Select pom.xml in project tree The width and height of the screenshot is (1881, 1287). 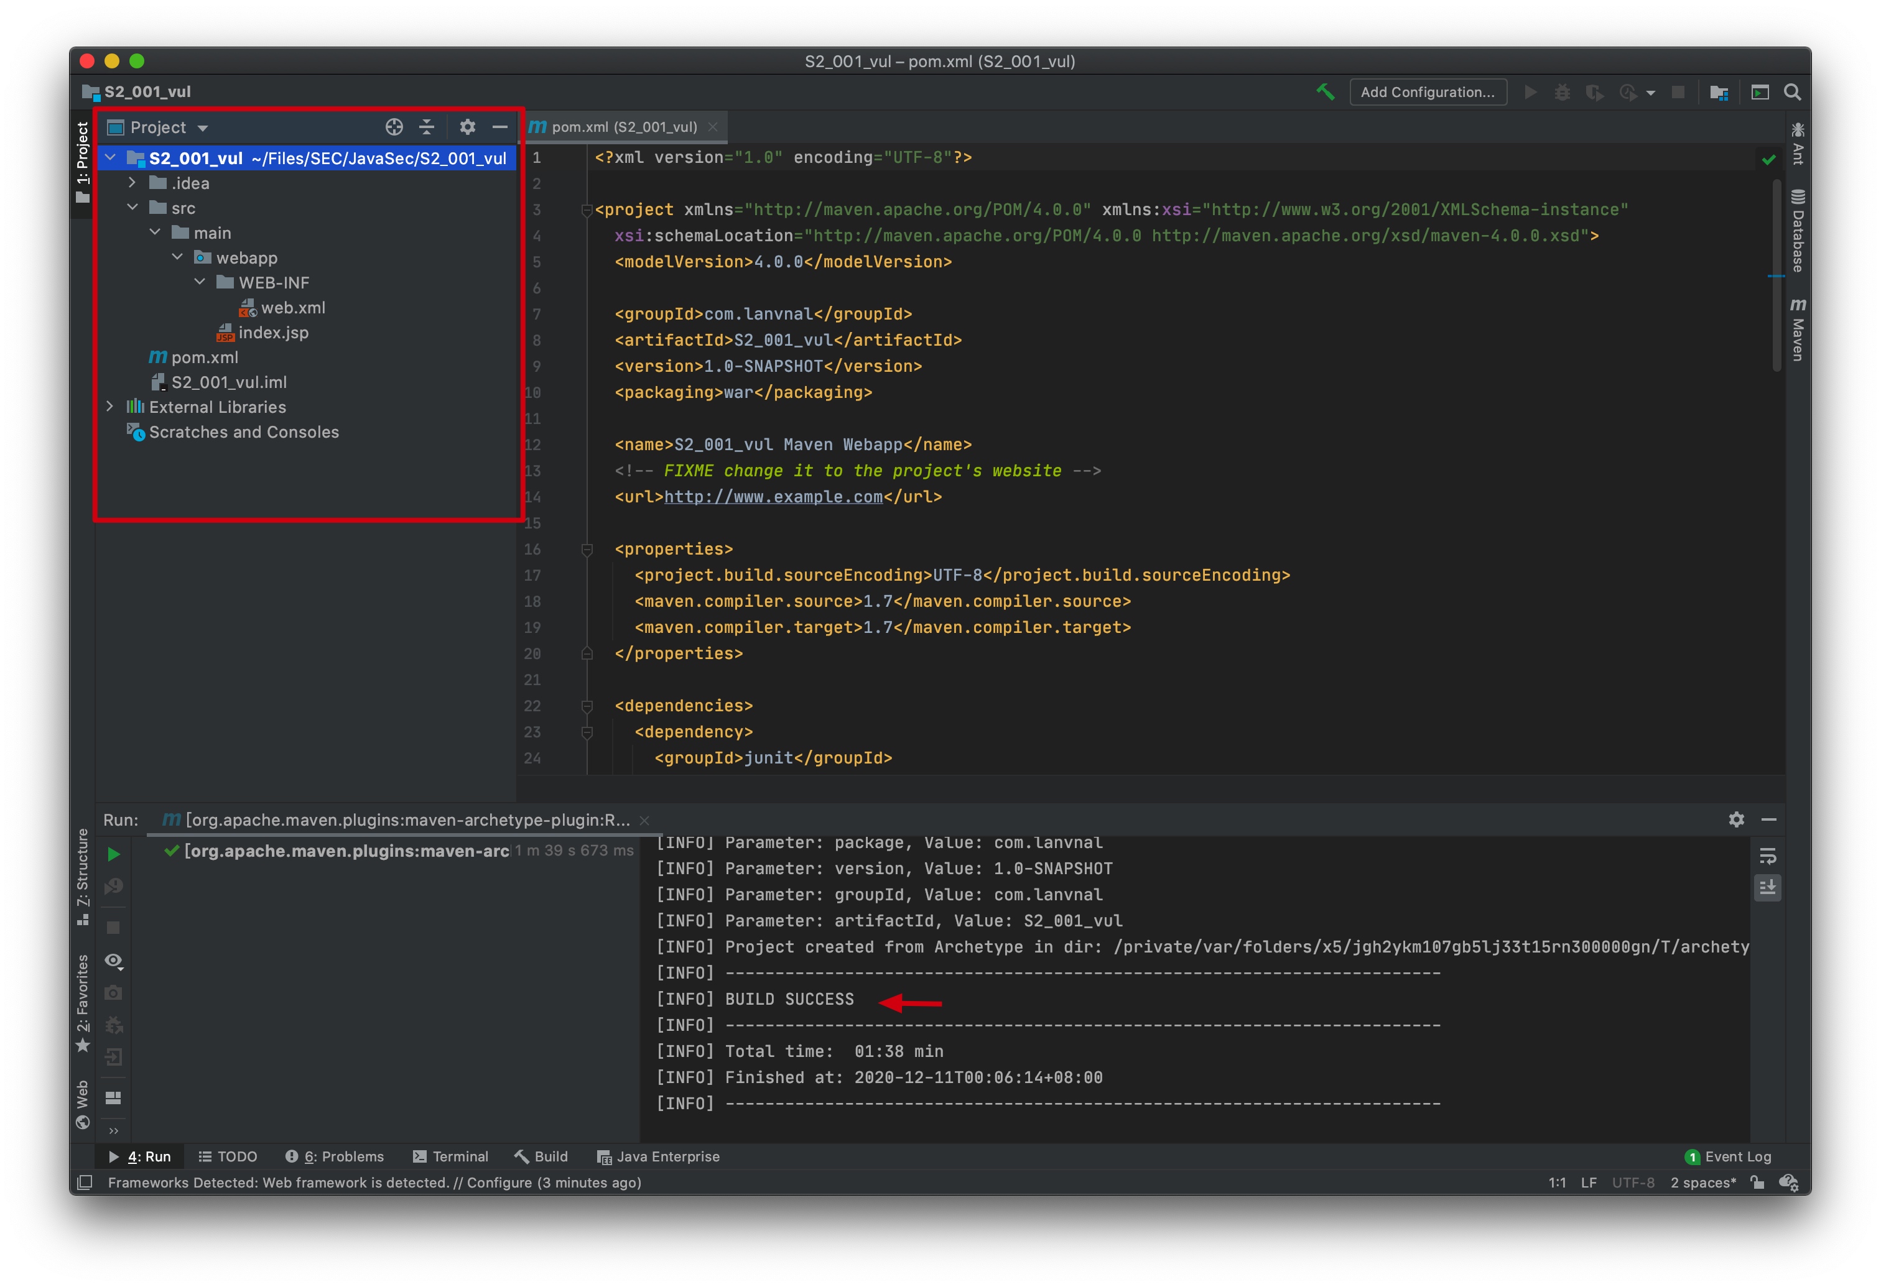click(x=193, y=357)
